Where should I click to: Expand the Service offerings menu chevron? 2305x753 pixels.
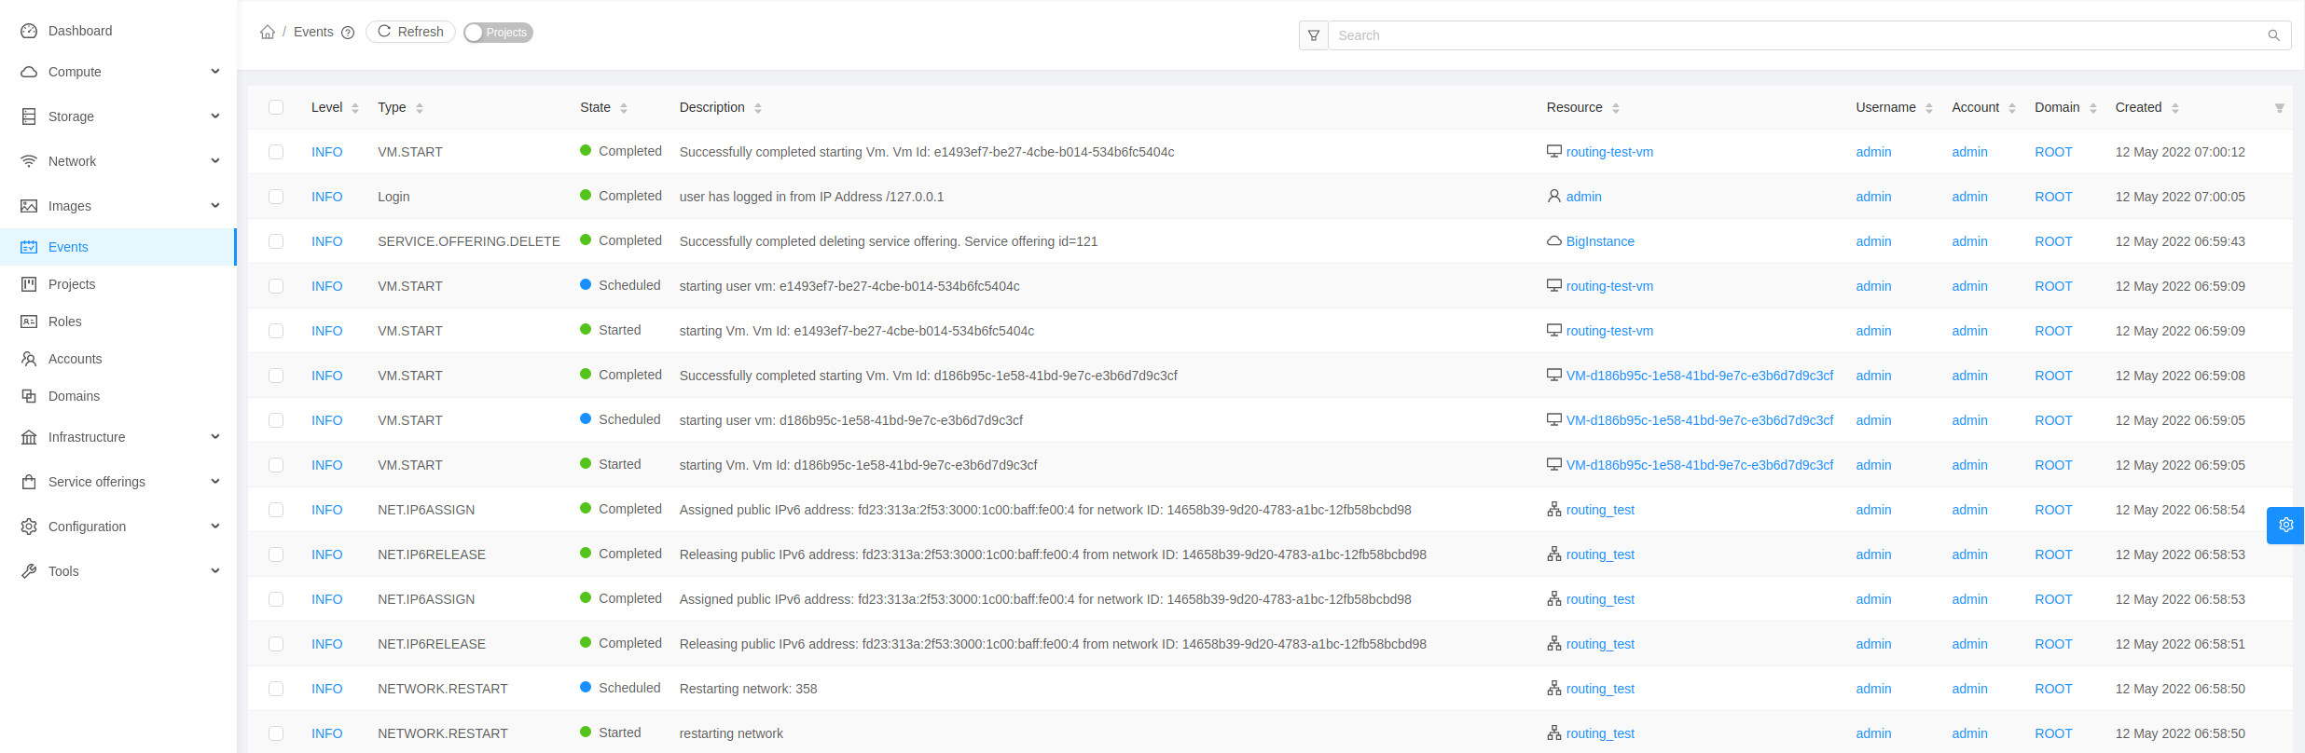pos(215,482)
